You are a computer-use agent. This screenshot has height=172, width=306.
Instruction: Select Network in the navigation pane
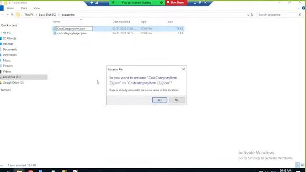(6, 90)
